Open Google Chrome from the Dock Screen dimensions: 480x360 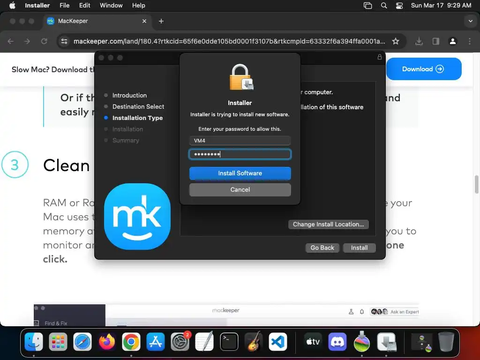(x=131, y=342)
